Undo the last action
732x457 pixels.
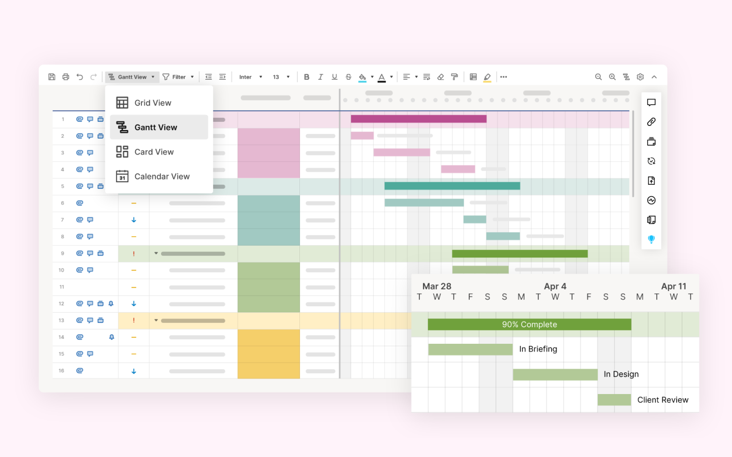[80, 77]
